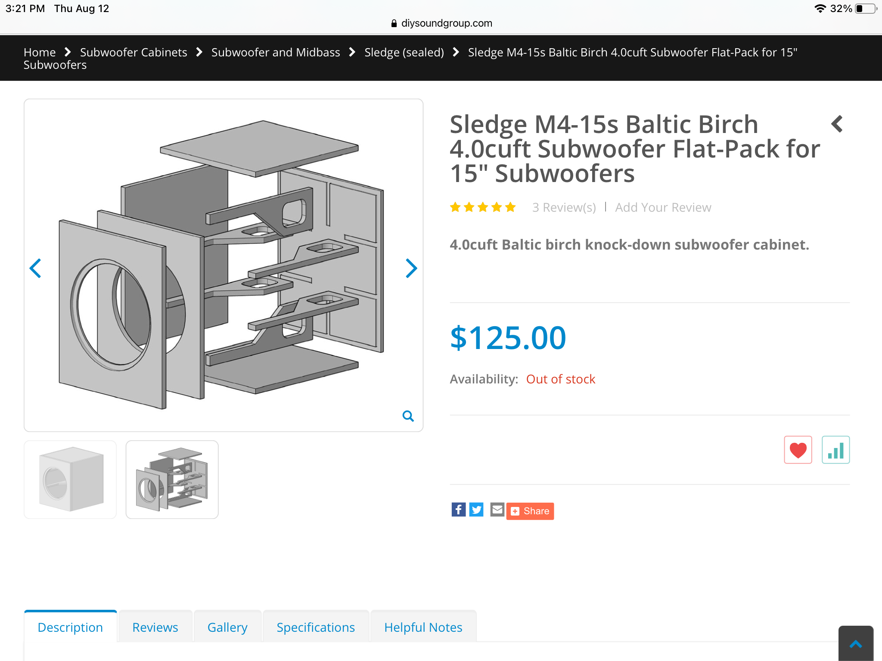This screenshot has height=661, width=882.
Task: Select the exploded view thumbnail
Action: (172, 479)
